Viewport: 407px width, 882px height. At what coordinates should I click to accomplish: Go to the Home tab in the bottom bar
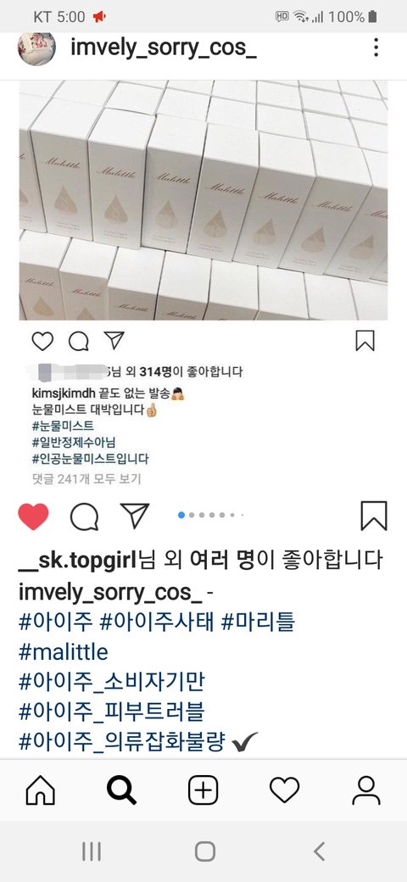(41, 791)
